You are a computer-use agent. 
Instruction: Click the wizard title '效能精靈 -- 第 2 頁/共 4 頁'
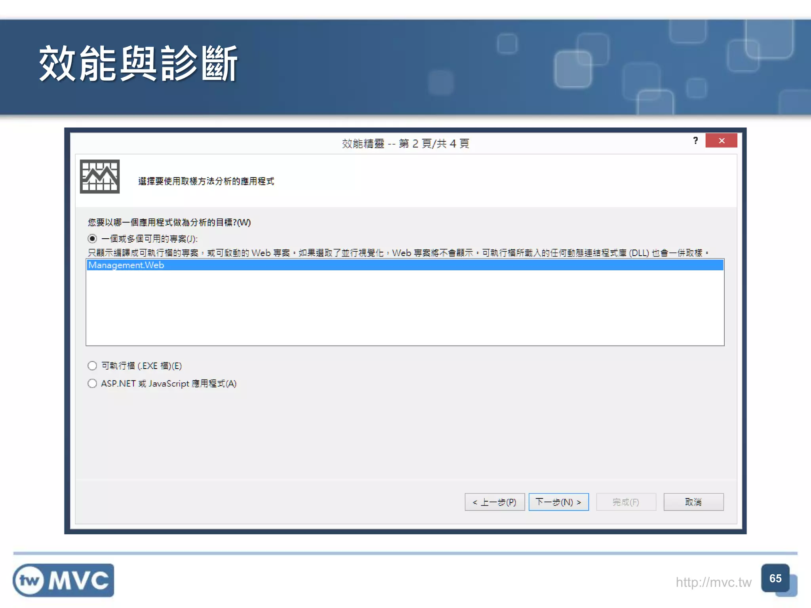click(x=405, y=143)
